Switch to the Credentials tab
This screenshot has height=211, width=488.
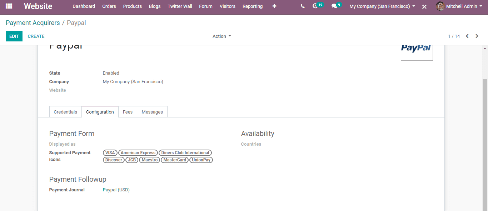65,112
